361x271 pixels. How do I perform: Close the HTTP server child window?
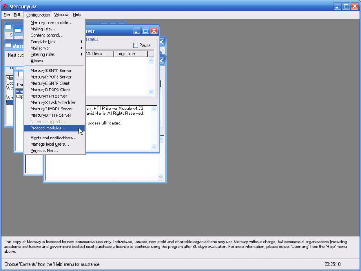pos(154,31)
